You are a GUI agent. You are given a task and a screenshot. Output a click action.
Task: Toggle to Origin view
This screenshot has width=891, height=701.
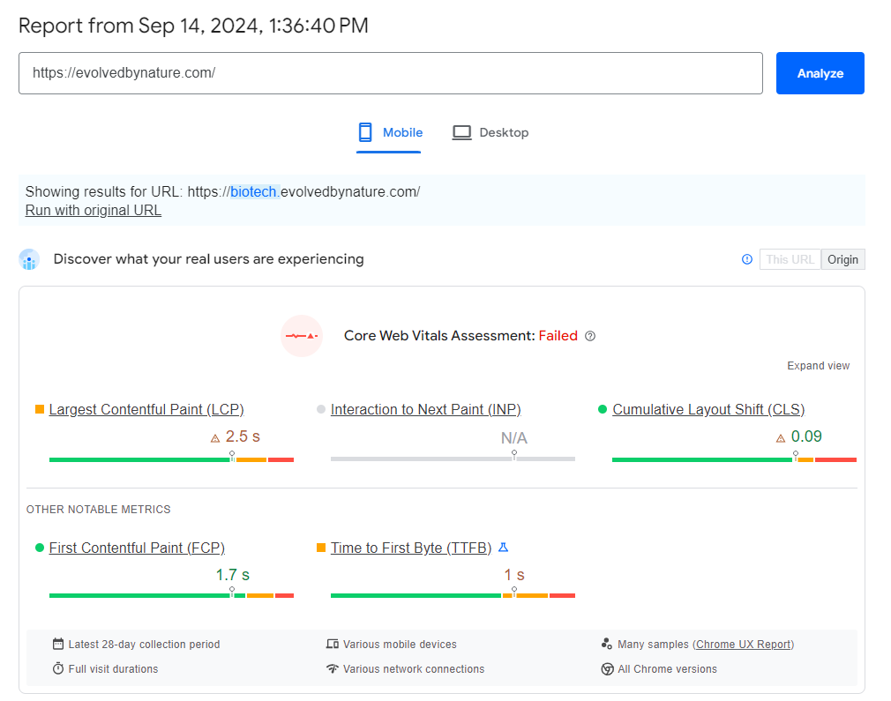coord(842,259)
